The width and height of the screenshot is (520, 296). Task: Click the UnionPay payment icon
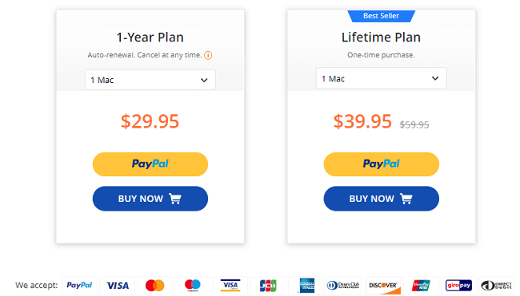click(x=421, y=285)
